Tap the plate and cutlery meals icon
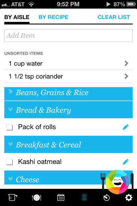Image resolution: width=137 pixels, height=206 pixels. (37, 197)
